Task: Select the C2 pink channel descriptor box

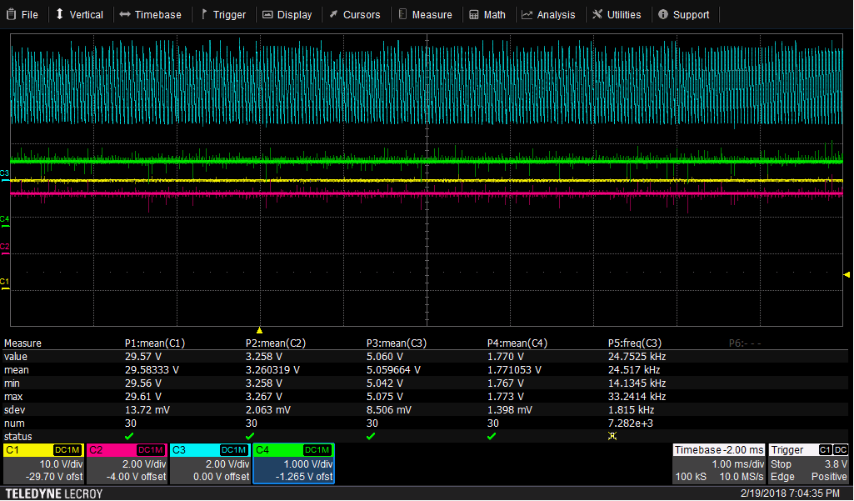Action: coord(127,463)
